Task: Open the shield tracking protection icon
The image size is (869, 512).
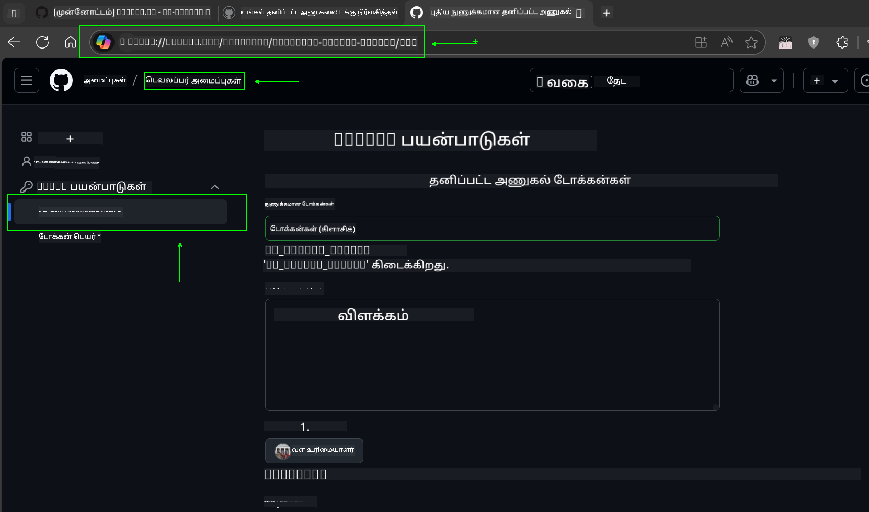Action: coord(814,42)
